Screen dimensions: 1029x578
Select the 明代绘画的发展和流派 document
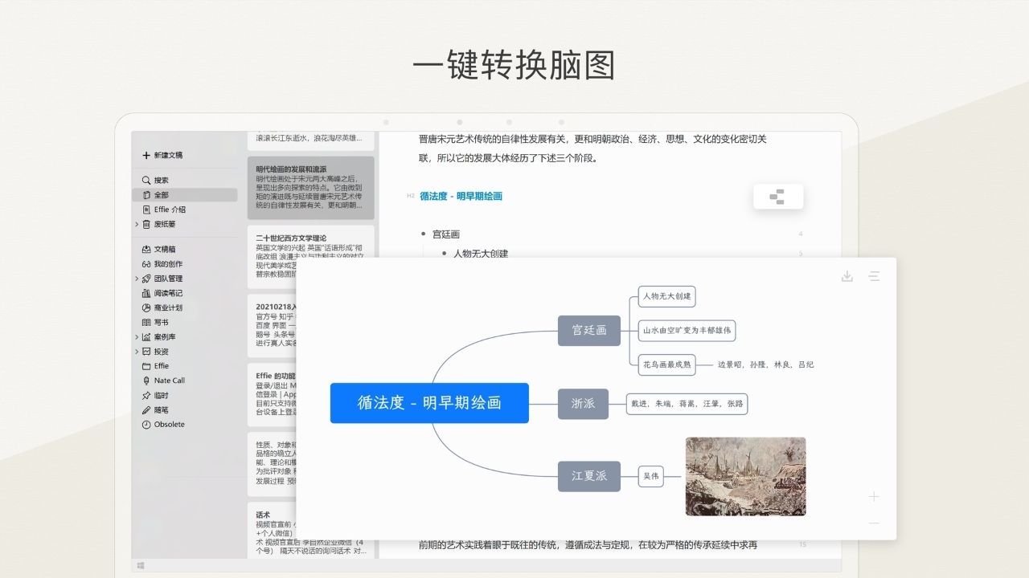[x=313, y=185]
